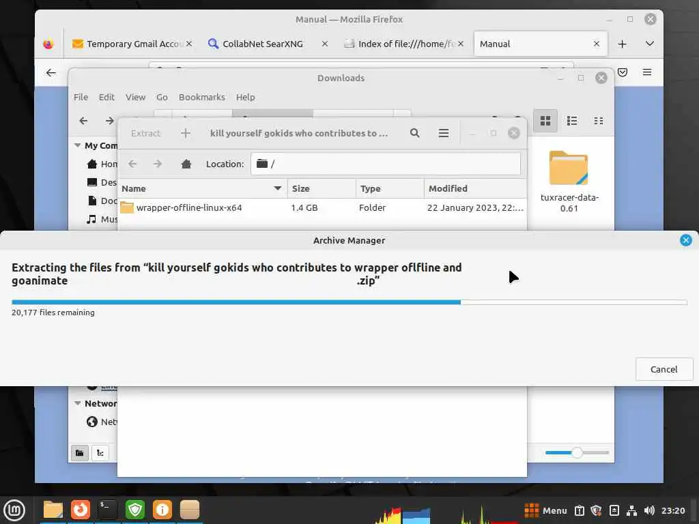Open File menu in Downloads window

tap(81, 97)
